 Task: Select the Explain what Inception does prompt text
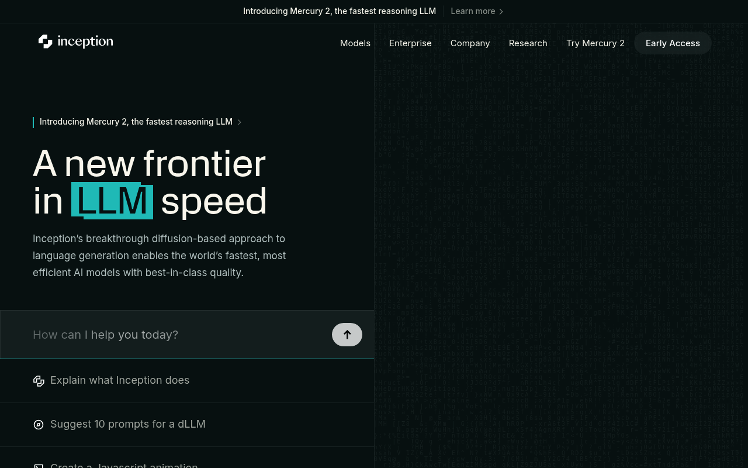[x=120, y=380]
